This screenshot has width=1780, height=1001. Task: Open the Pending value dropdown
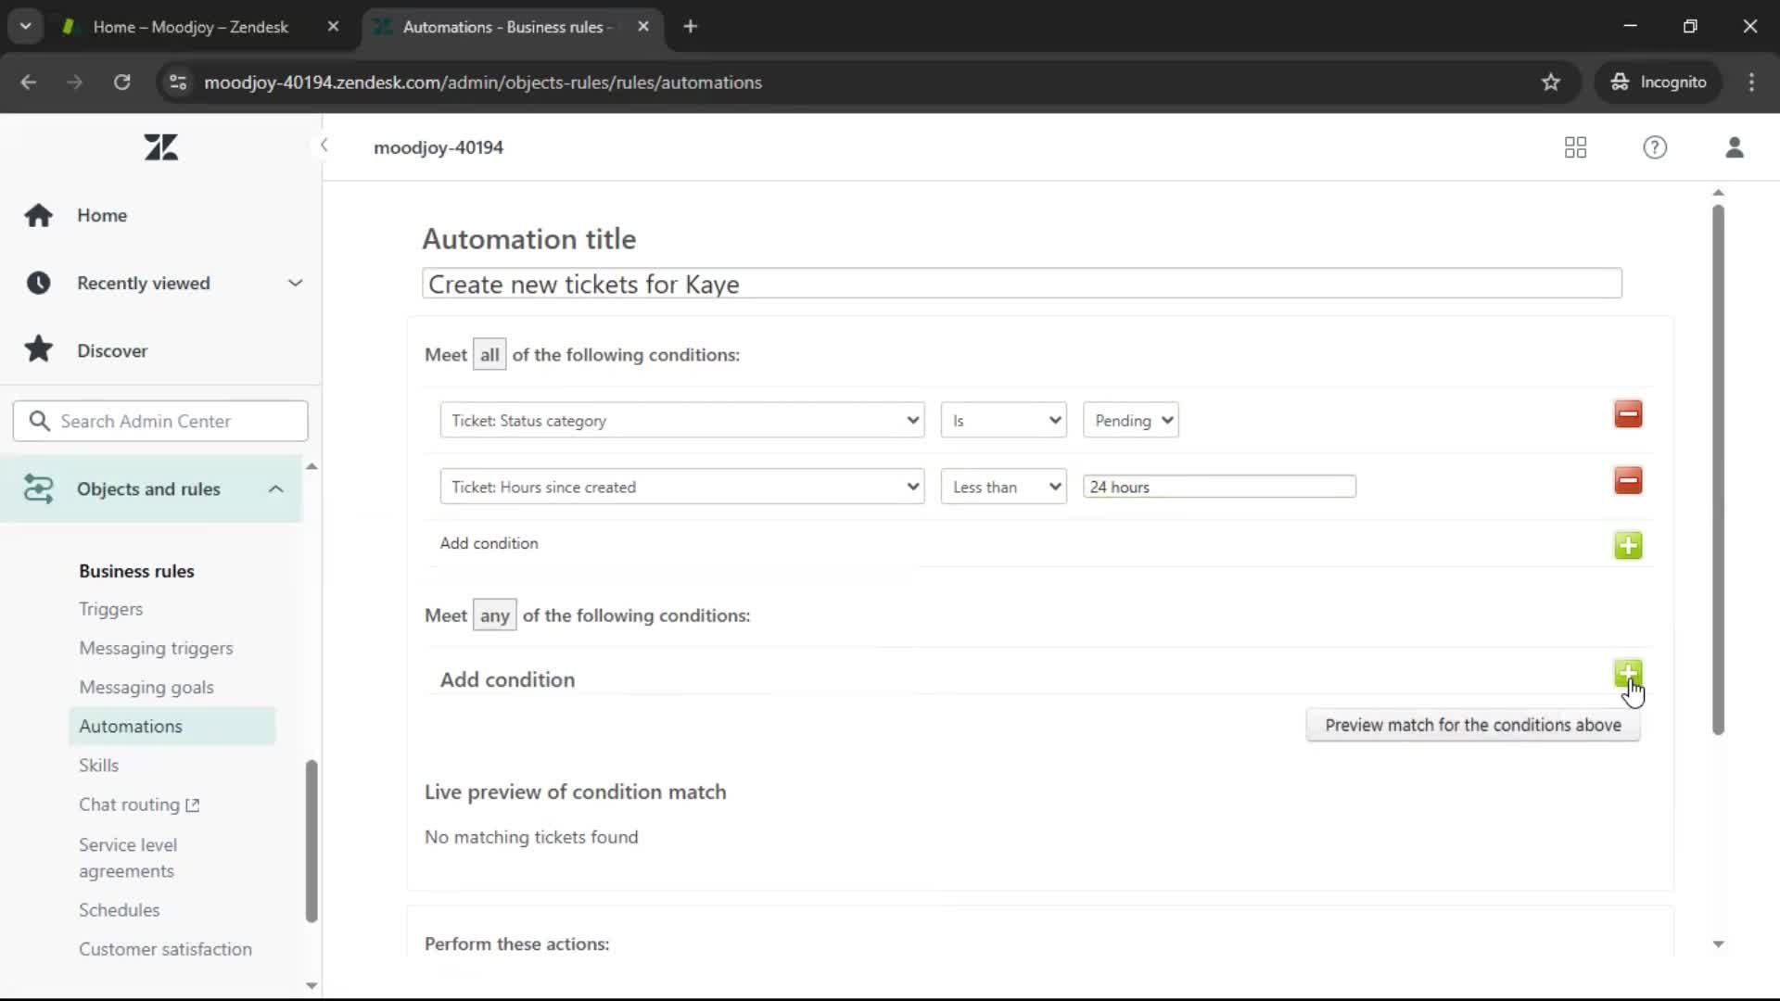click(1130, 420)
